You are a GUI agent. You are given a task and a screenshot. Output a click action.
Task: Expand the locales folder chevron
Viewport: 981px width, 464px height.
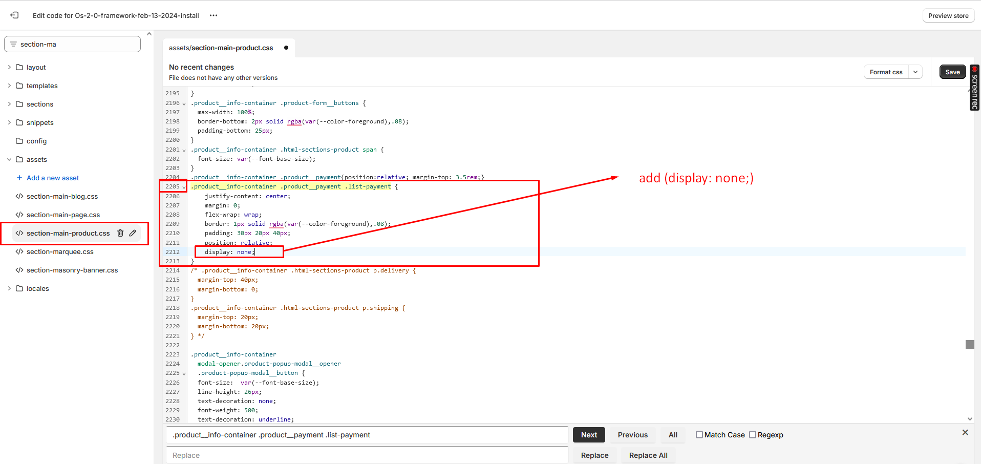[x=9, y=288]
